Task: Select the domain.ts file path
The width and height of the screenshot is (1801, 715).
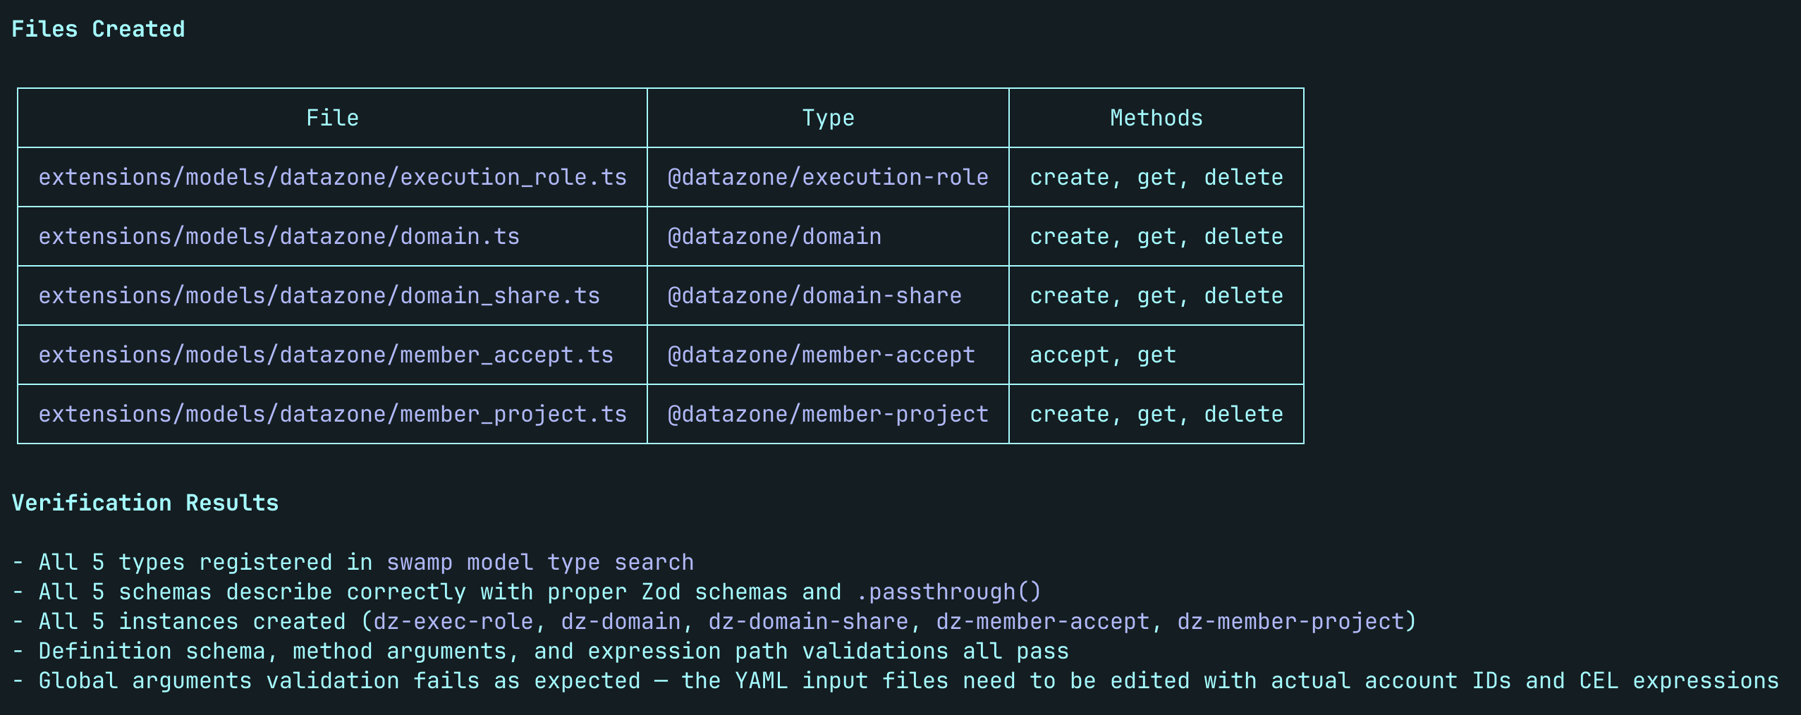Action: (279, 236)
